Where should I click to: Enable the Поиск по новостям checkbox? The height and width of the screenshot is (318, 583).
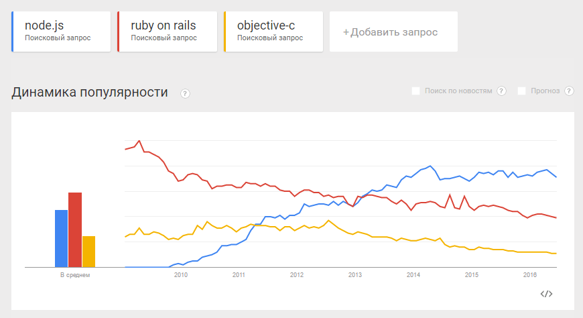[x=416, y=91]
